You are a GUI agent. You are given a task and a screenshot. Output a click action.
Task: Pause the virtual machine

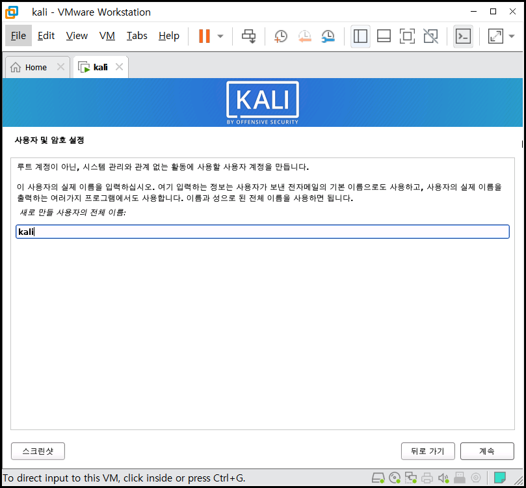(x=204, y=36)
